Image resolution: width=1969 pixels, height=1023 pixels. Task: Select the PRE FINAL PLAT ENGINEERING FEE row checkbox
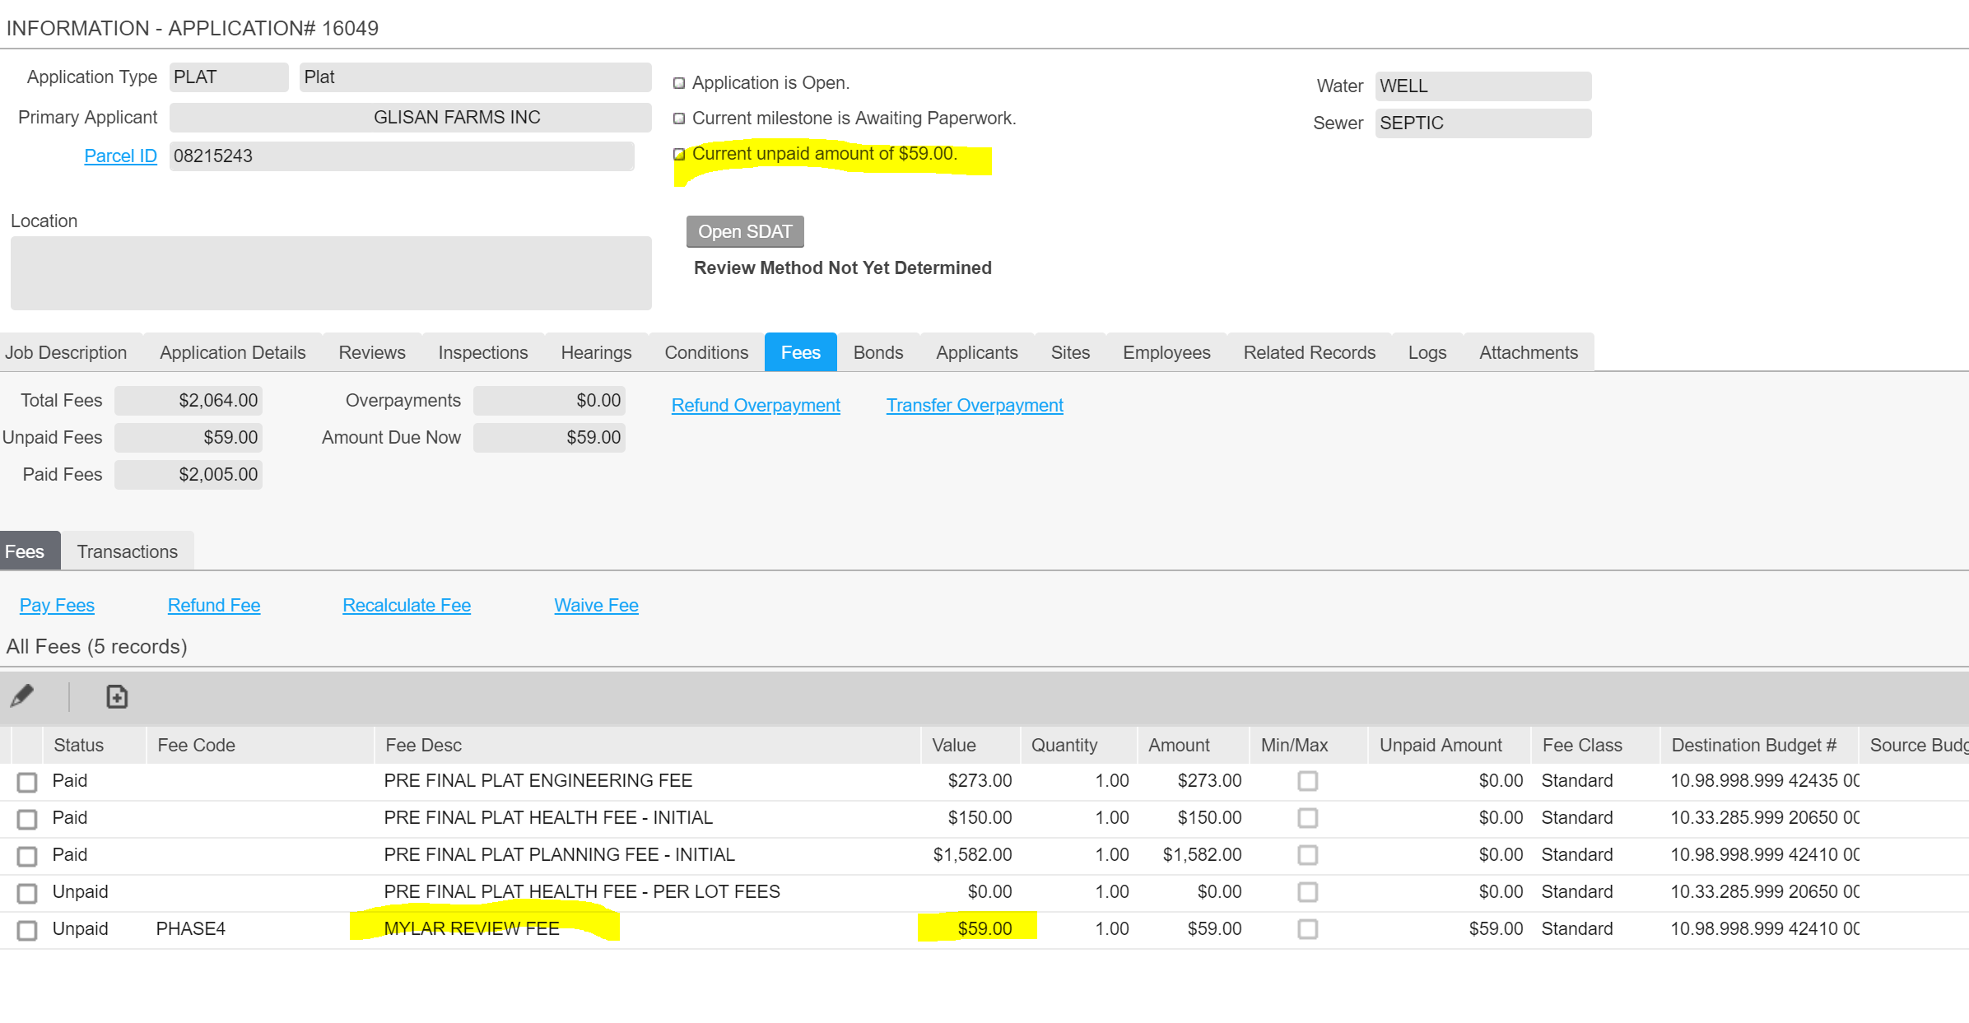27,782
